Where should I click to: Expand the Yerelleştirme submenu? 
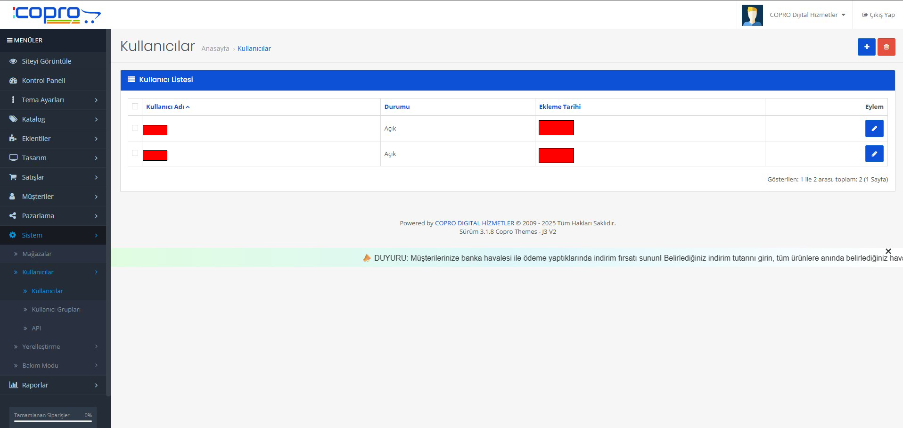[53, 347]
